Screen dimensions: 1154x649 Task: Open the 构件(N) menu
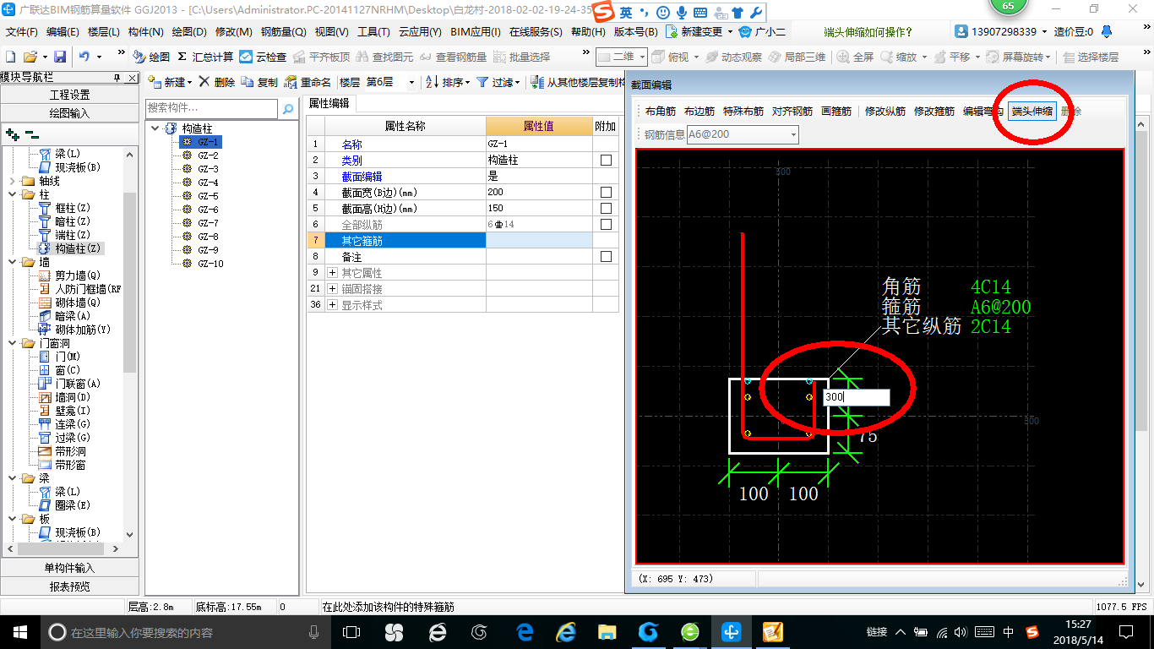[145, 32]
